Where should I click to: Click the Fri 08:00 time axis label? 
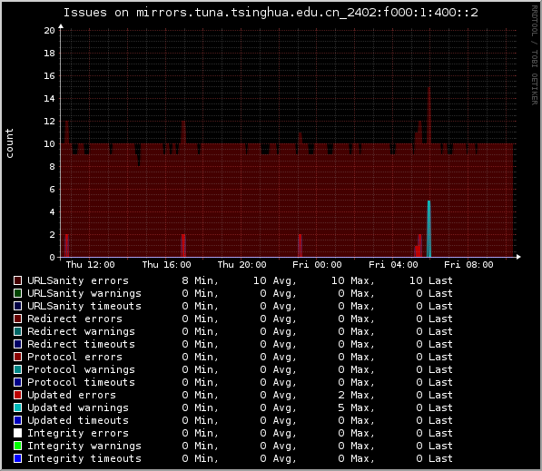pos(468,265)
